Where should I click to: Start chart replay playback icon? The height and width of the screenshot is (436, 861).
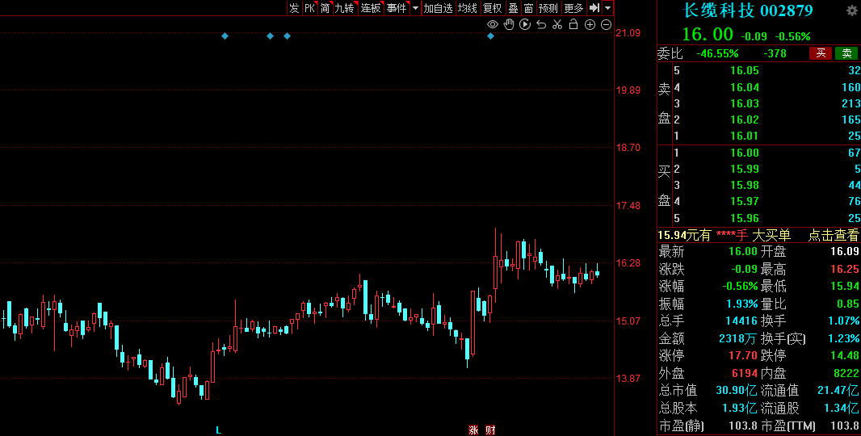pos(525,24)
